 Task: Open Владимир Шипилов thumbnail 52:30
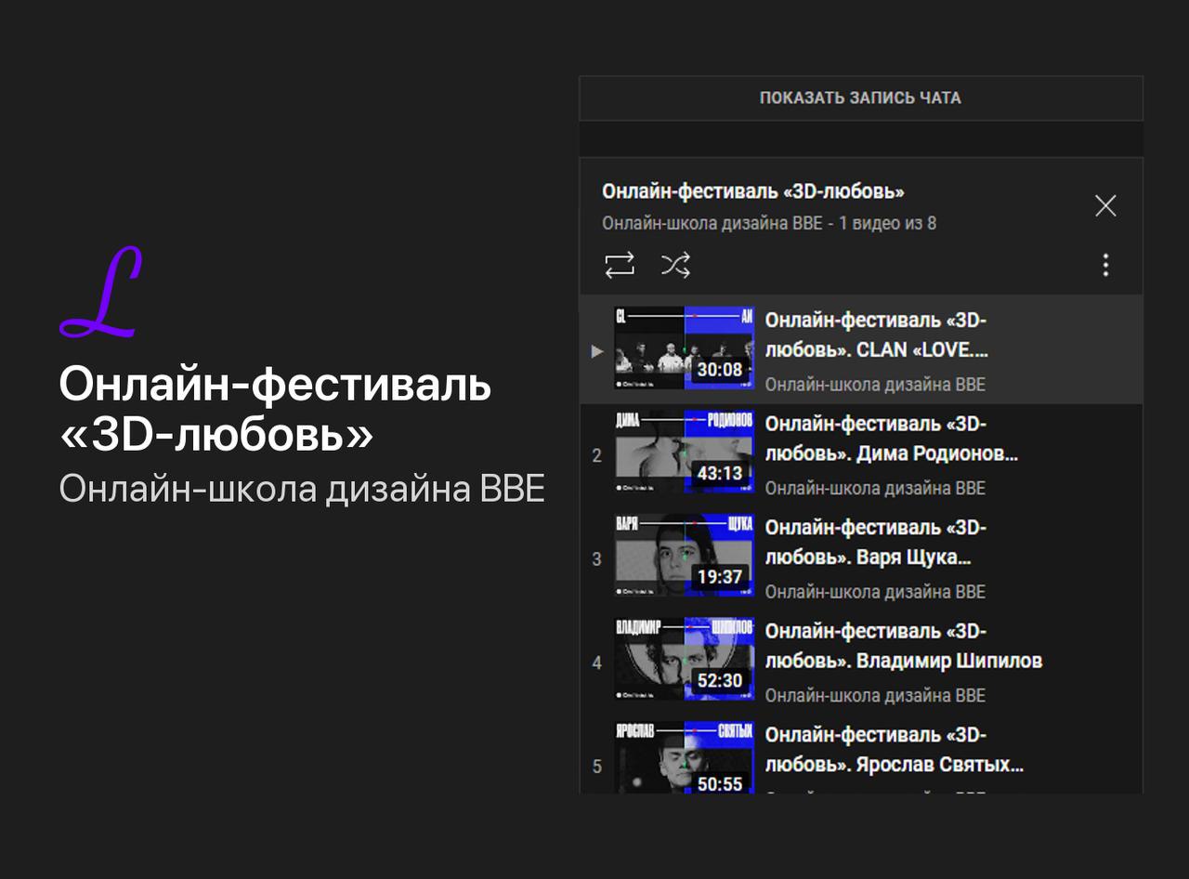coord(685,660)
